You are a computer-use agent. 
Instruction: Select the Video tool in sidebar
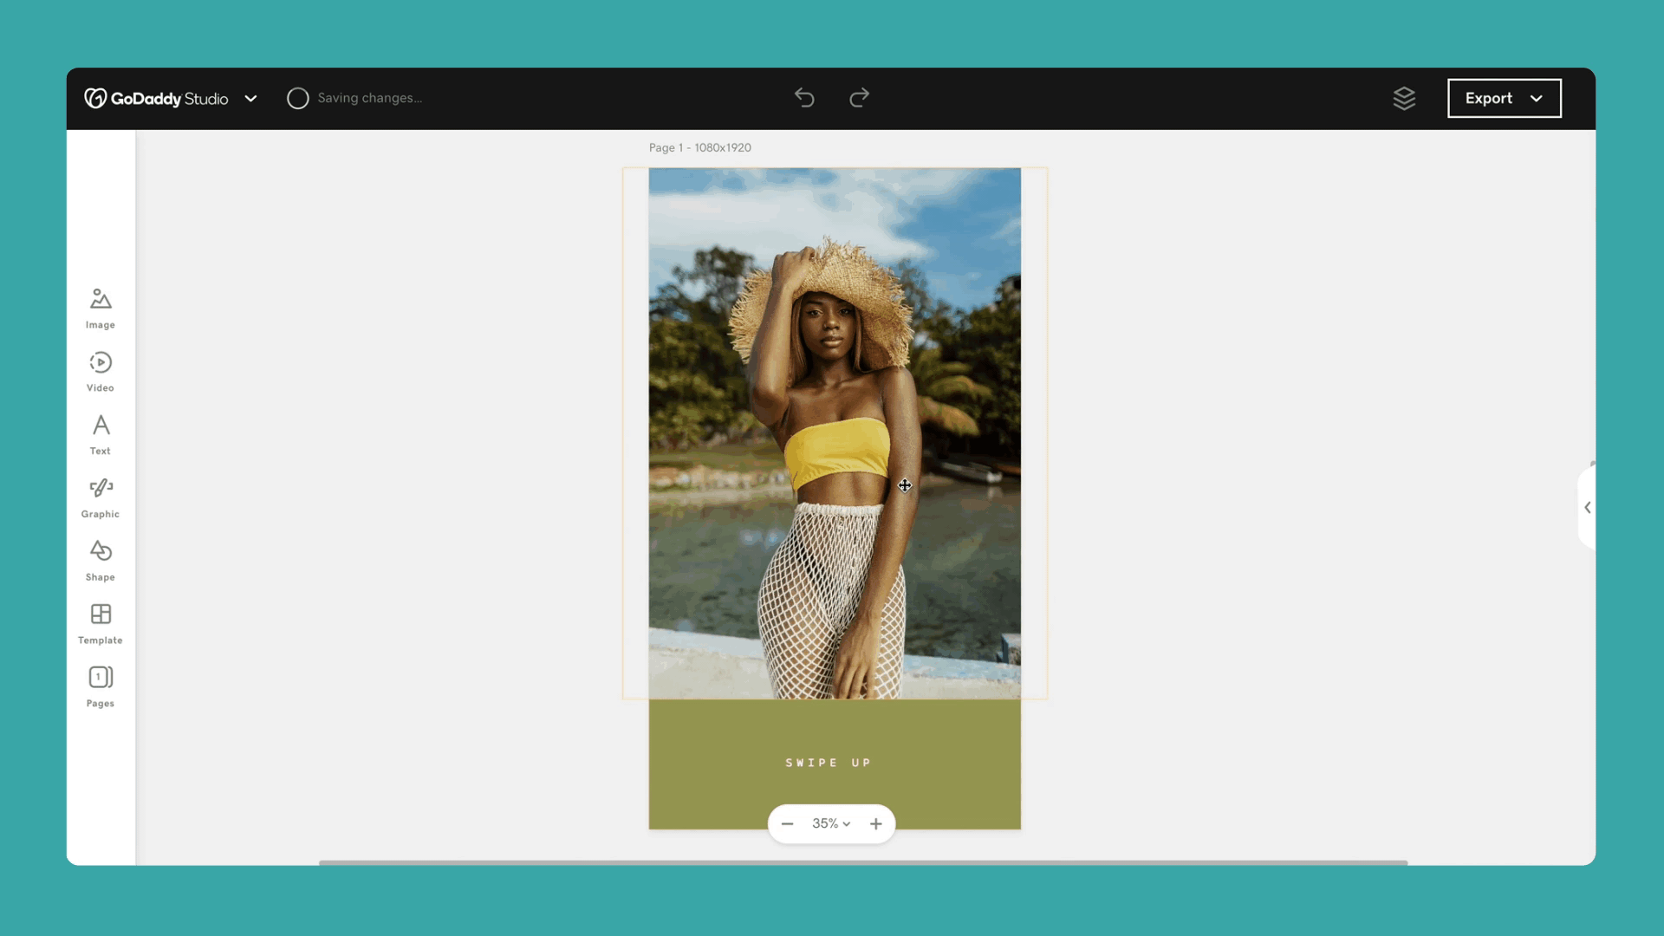[x=101, y=370]
